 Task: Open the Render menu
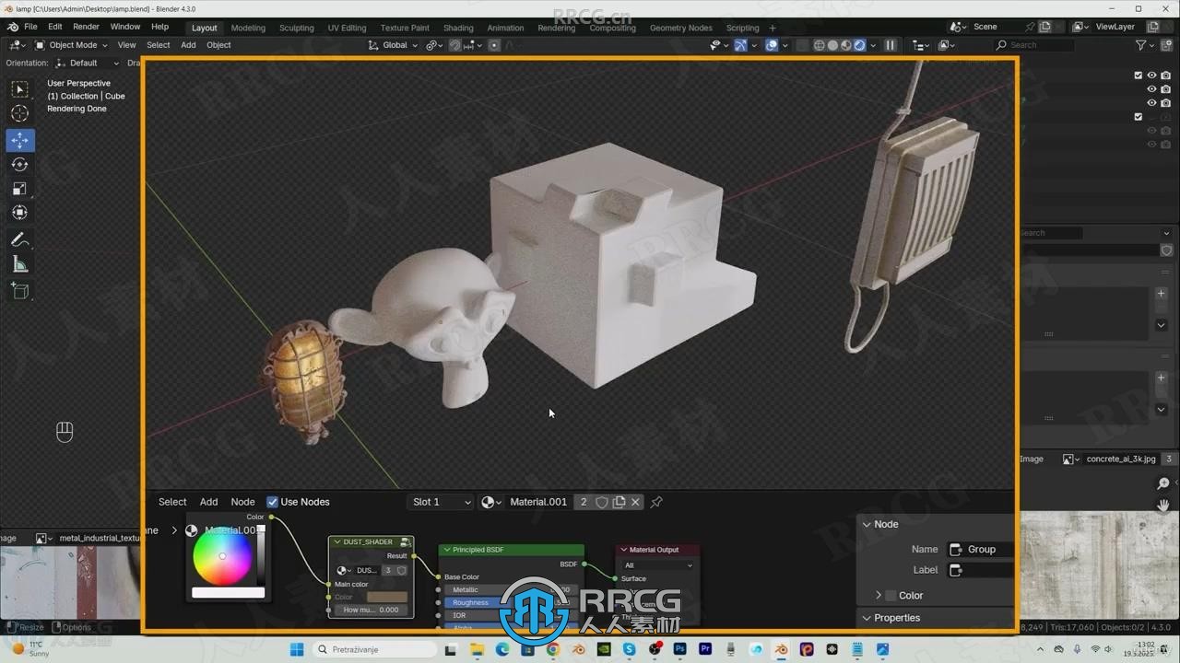pos(86,27)
